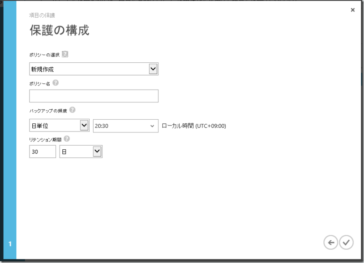364x263 pixels.
Task: Confirm with the checkmark button
Action: [x=346, y=243]
